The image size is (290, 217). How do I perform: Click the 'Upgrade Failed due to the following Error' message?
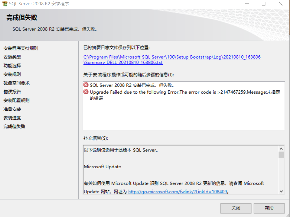(185, 95)
